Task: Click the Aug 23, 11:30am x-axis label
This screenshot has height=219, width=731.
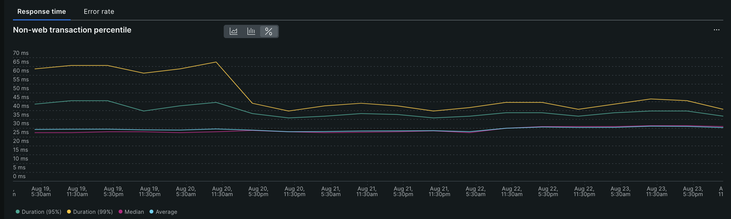Action: [656, 191]
